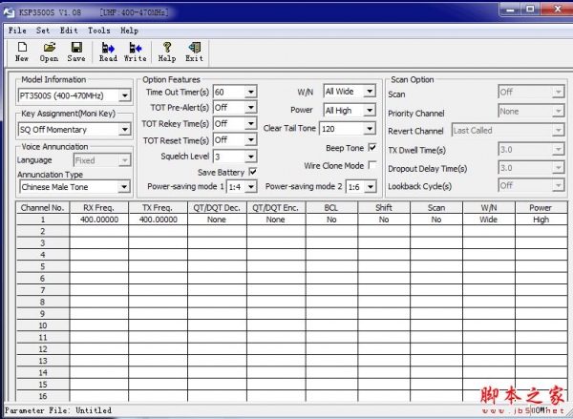Screen dimensions: 573x419
Task: Save parameters with the Save icon
Action: click(76, 52)
